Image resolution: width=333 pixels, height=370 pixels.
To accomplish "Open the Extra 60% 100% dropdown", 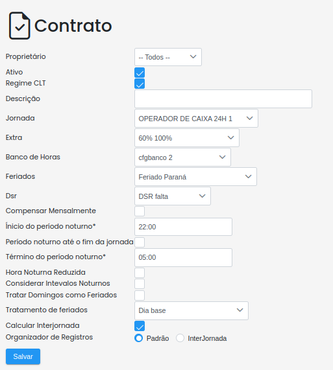I will [x=187, y=138].
